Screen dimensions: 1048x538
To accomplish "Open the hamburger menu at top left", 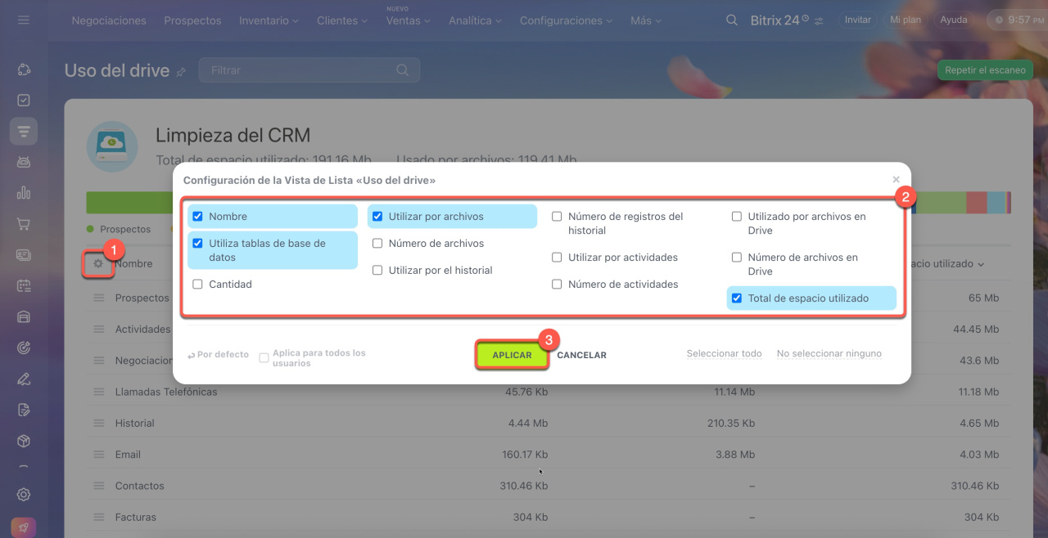I will [24, 20].
